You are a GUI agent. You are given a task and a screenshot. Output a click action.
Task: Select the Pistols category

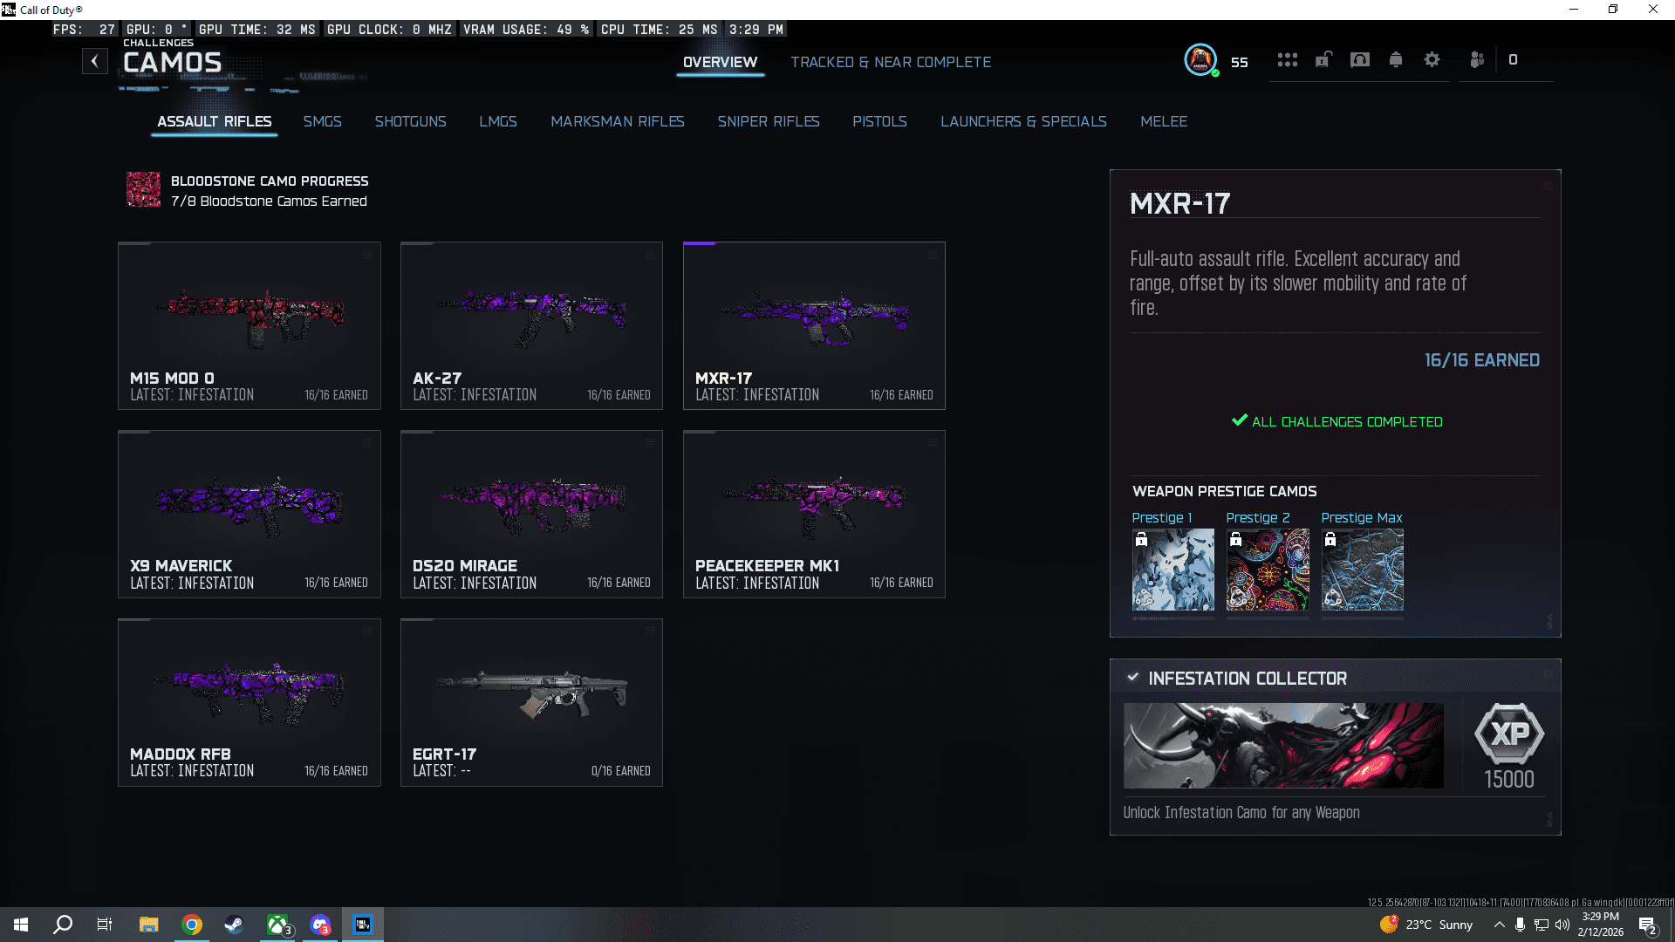(x=879, y=121)
